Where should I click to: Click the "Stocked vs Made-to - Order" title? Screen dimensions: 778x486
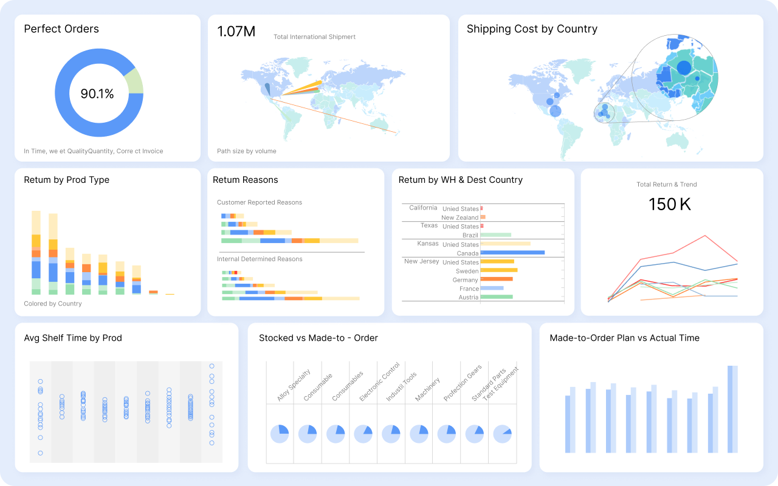(318, 338)
